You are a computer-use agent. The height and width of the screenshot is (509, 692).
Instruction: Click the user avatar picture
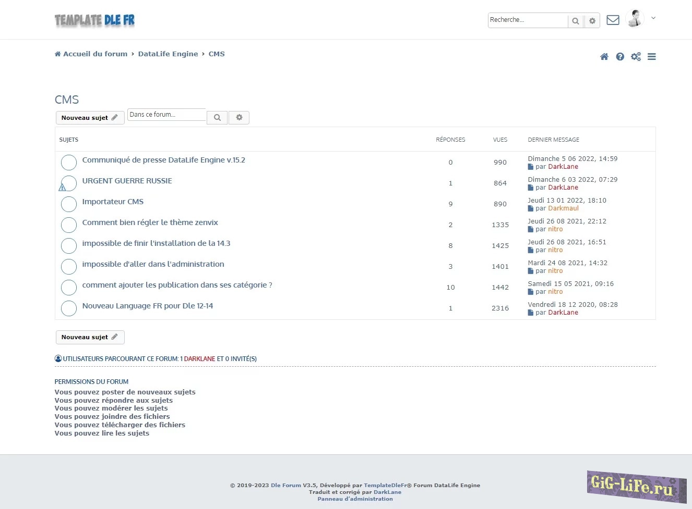tap(635, 19)
